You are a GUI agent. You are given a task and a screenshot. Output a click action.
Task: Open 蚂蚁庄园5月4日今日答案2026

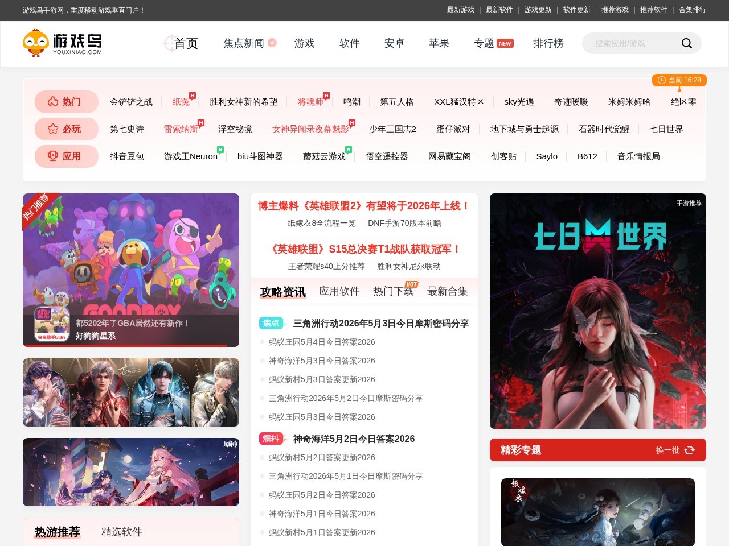coord(322,342)
